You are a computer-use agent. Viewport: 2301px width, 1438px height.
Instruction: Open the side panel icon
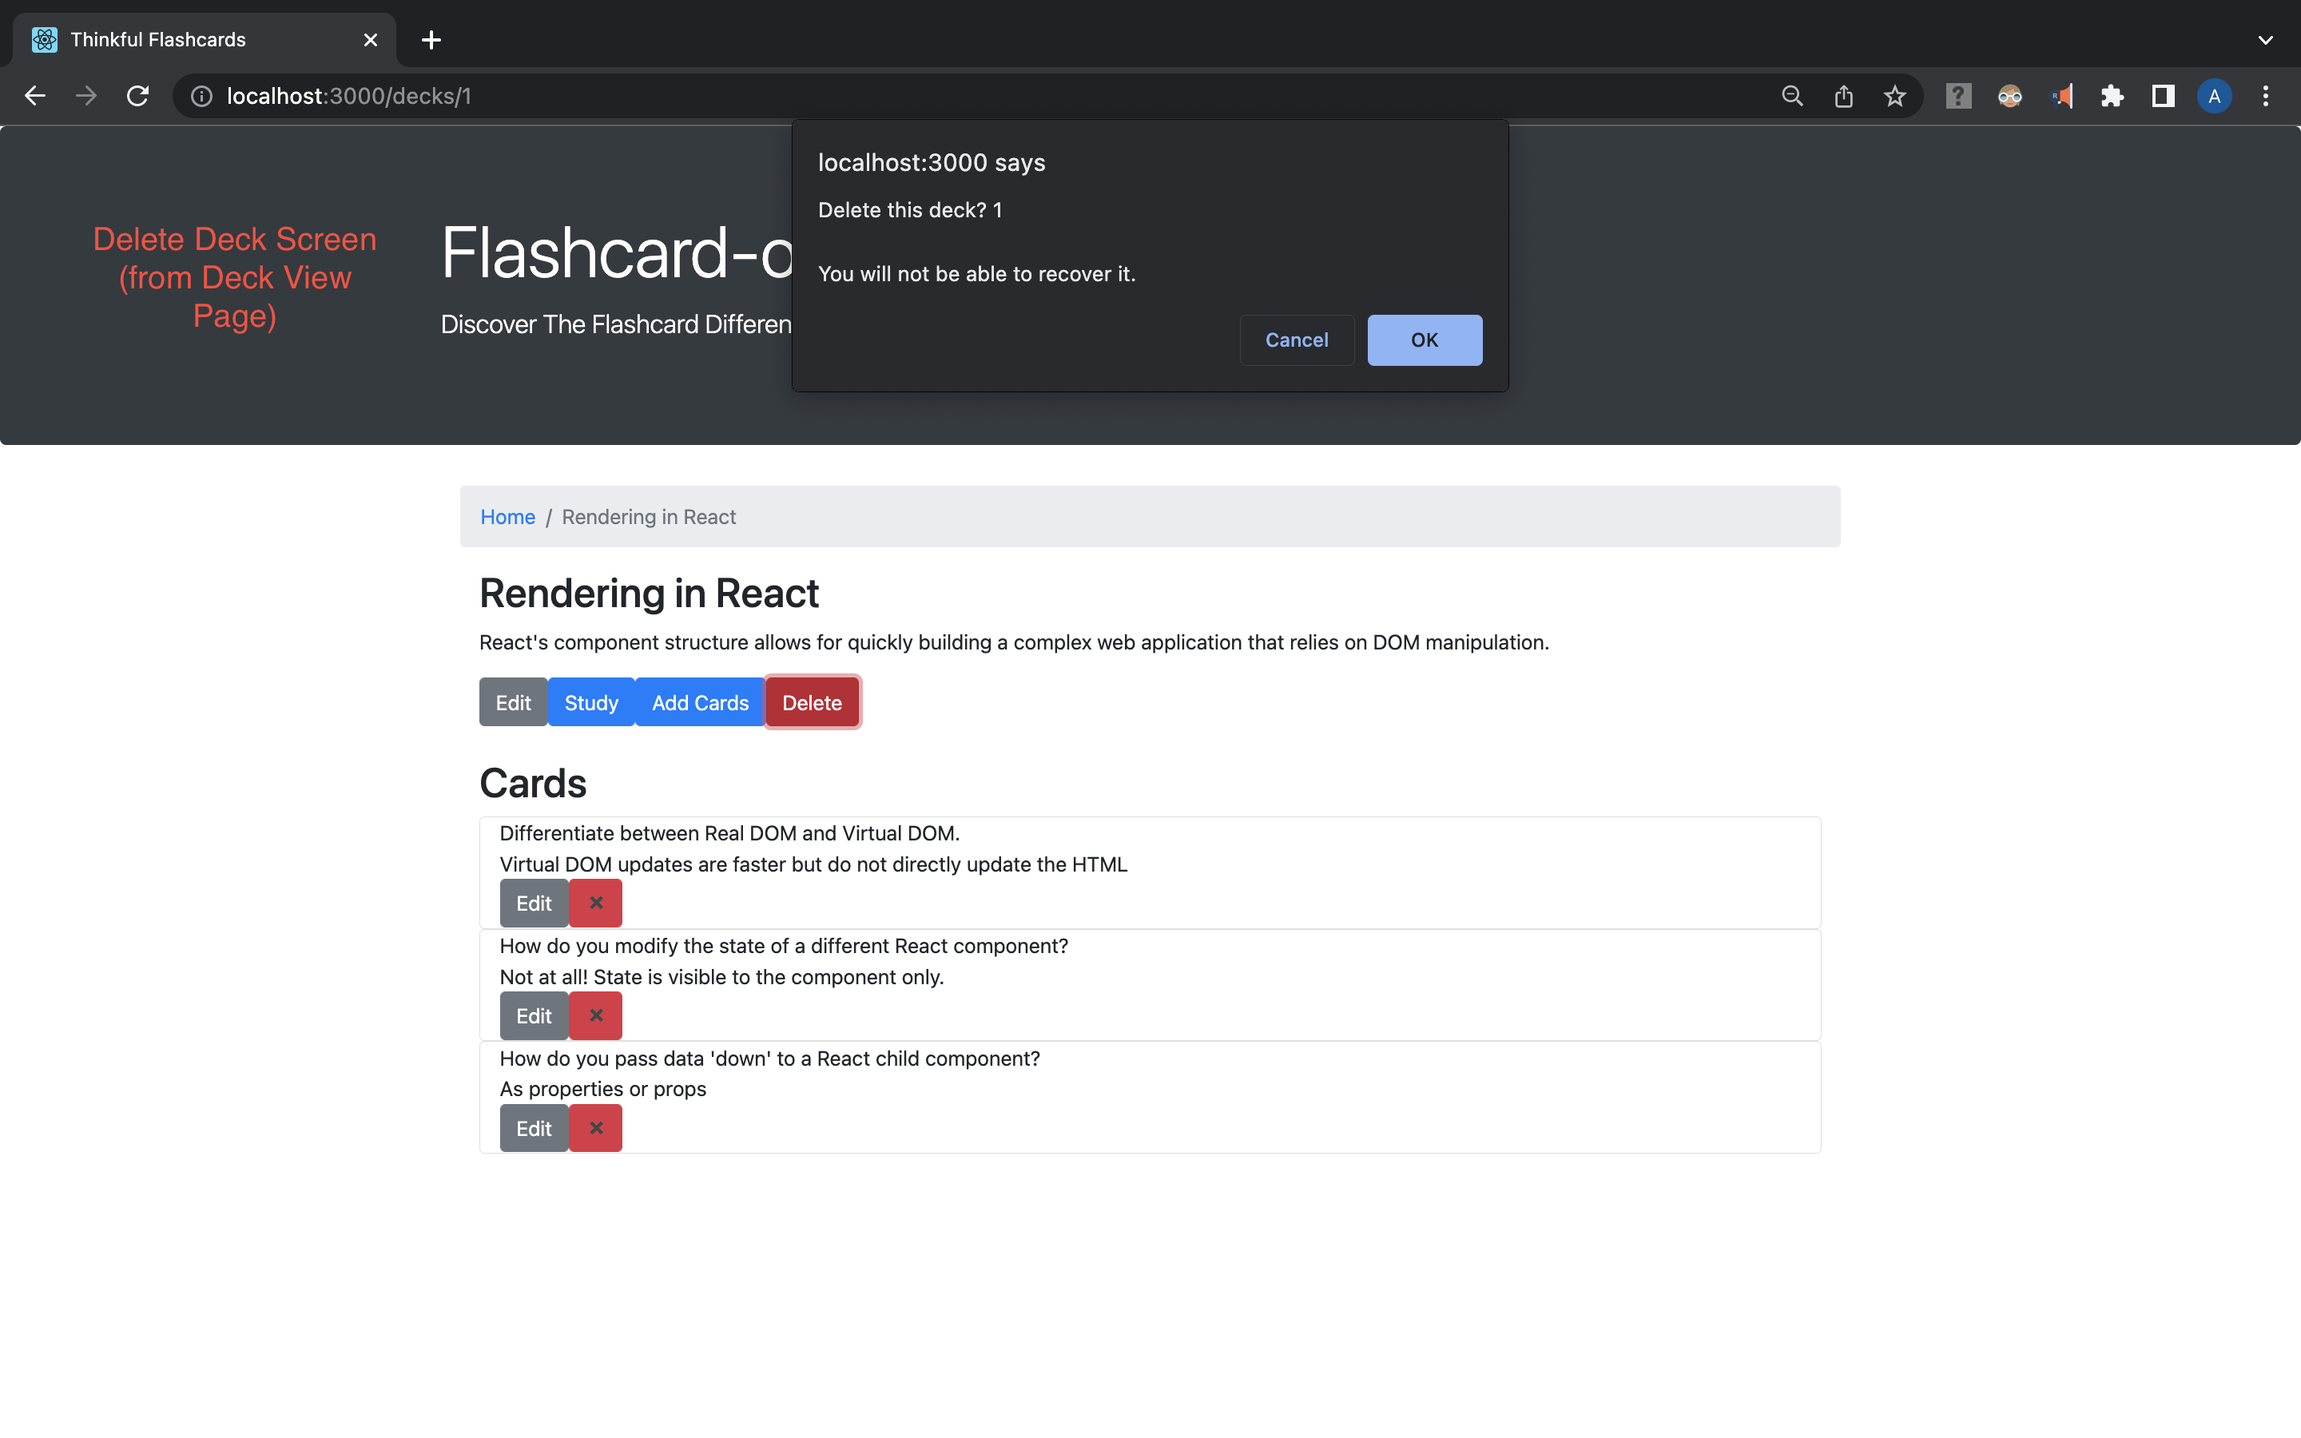point(2161,95)
